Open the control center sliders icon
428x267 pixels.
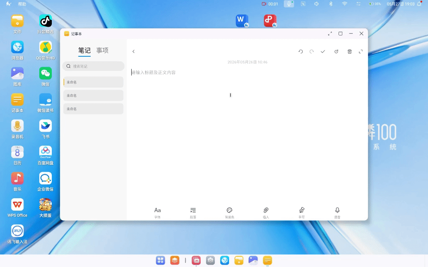[358, 4]
